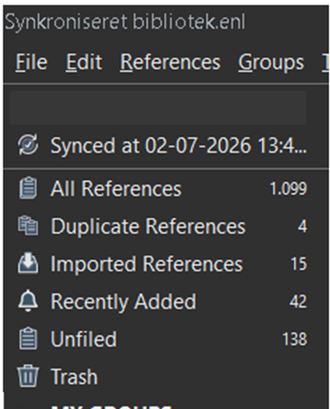330x409 pixels.
Task: Open the References menu
Action: 171,62
